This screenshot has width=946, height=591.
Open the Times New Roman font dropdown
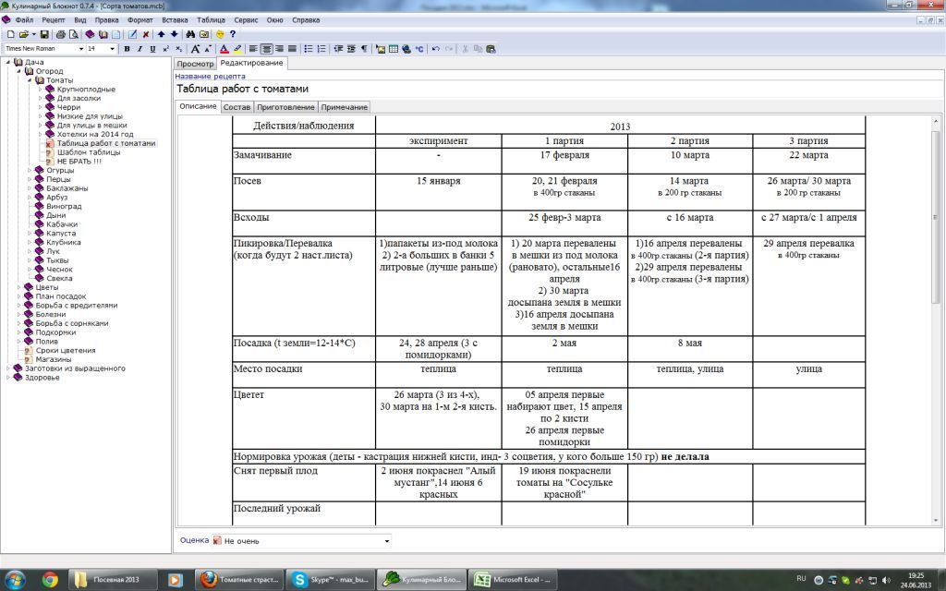[x=80, y=49]
